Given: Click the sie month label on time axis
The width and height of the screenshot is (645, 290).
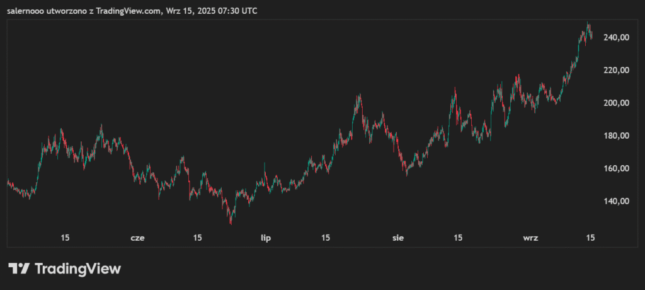Looking at the screenshot, I should [x=398, y=238].
